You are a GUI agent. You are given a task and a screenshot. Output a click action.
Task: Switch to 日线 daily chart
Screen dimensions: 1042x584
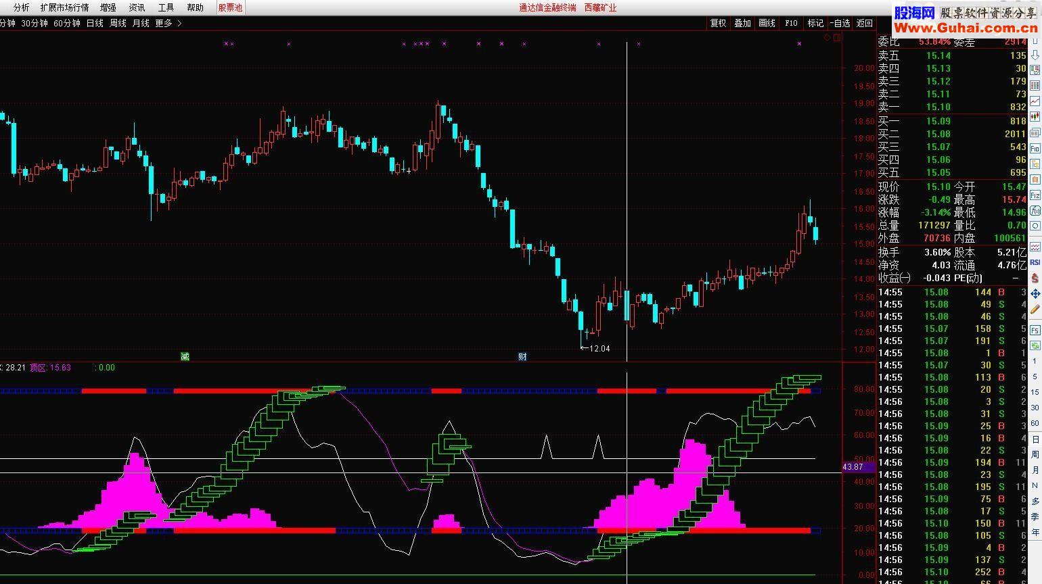(95, 23)
